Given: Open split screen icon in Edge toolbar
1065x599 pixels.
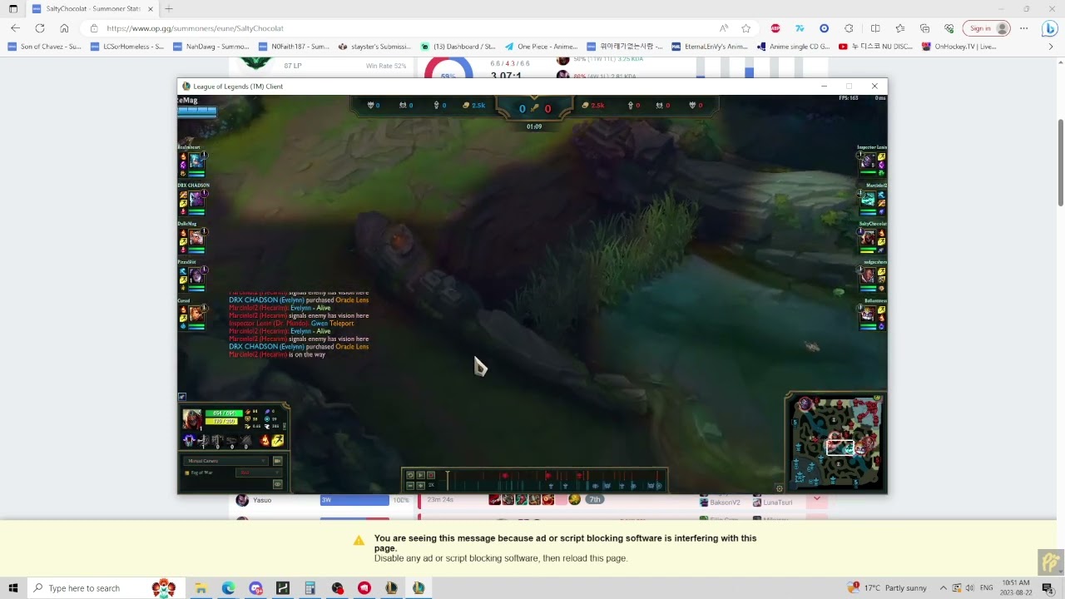Looking at the screenshot, I should [x=875, y=28].
